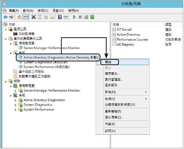This screenshot has height=149, width=184.
Task: Collapse the 報告 tree node
Action: click(6, 81)
